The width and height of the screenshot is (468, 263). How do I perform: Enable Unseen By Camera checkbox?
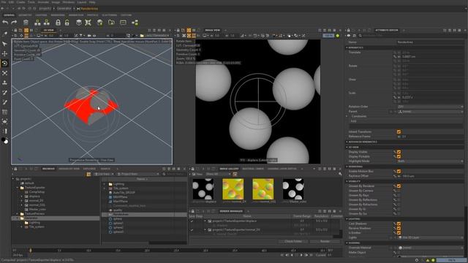(399, 191)
